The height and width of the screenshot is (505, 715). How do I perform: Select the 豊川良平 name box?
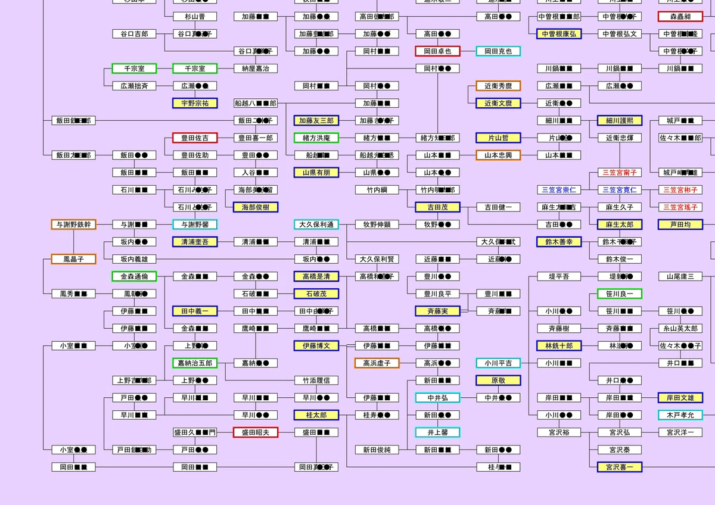437,294
